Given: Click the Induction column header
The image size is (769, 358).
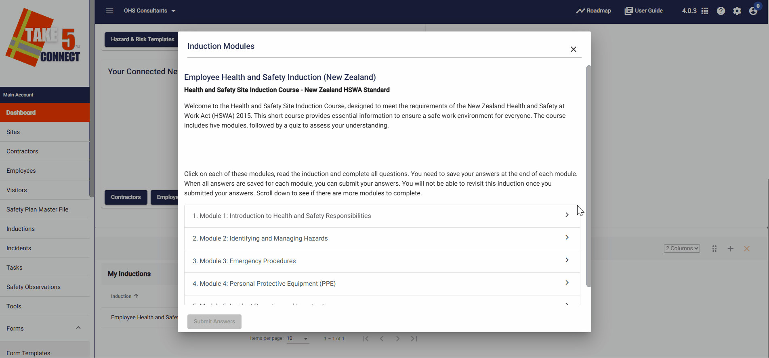Looking at the screenshot, I should coord(121,296).
